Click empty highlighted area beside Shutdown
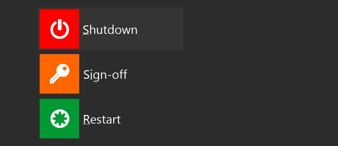This screenshot has height=146, width=338. [161, 29]
